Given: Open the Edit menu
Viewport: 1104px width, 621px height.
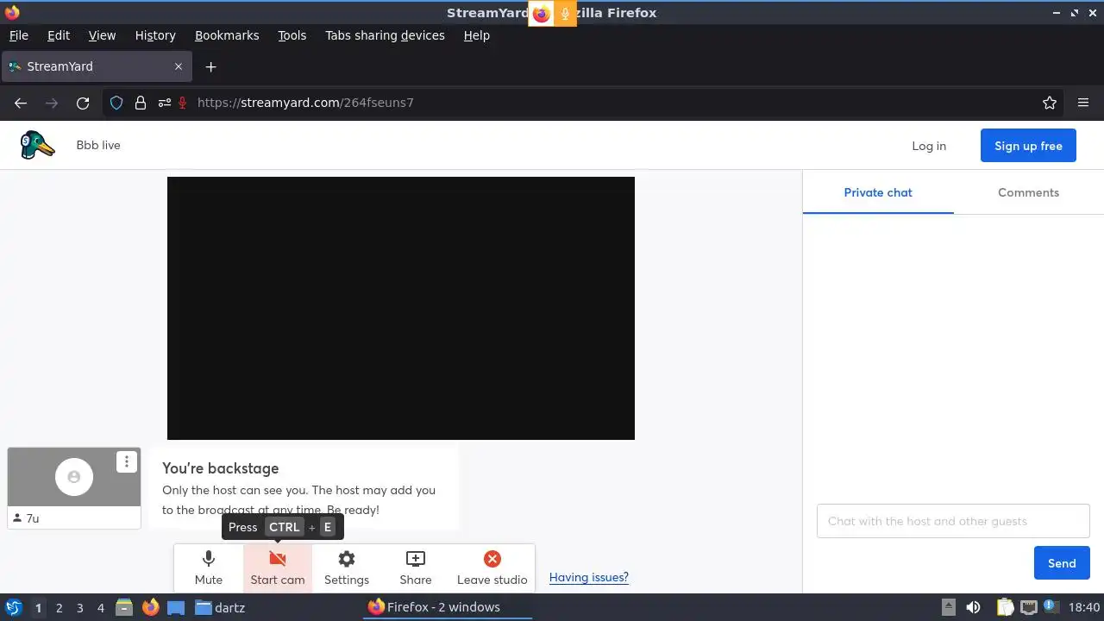Looking at the screenshot, I should tap(59, 35).
